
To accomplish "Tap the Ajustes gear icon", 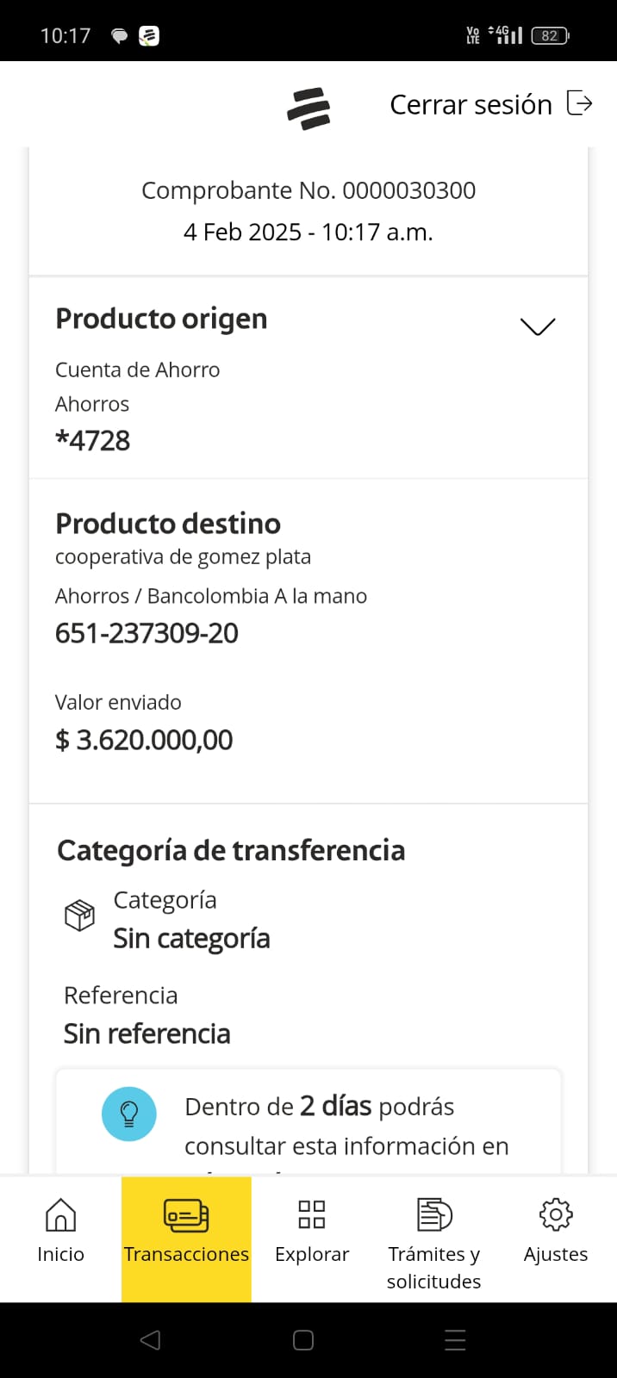I will [556, 1214].
